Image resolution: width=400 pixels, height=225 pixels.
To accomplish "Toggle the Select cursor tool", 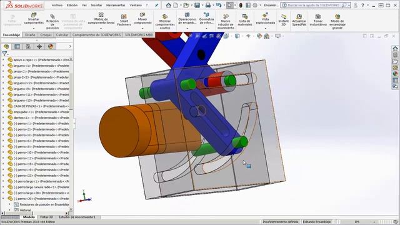I will point(229,5).
